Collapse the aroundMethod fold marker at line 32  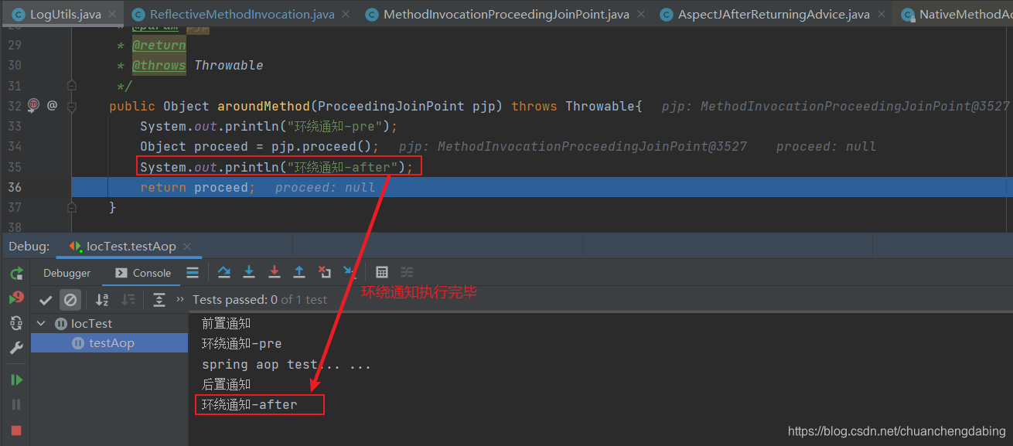tap(72, 107)
